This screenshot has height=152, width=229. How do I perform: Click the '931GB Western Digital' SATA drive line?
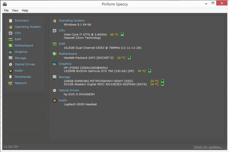[105, 84]
